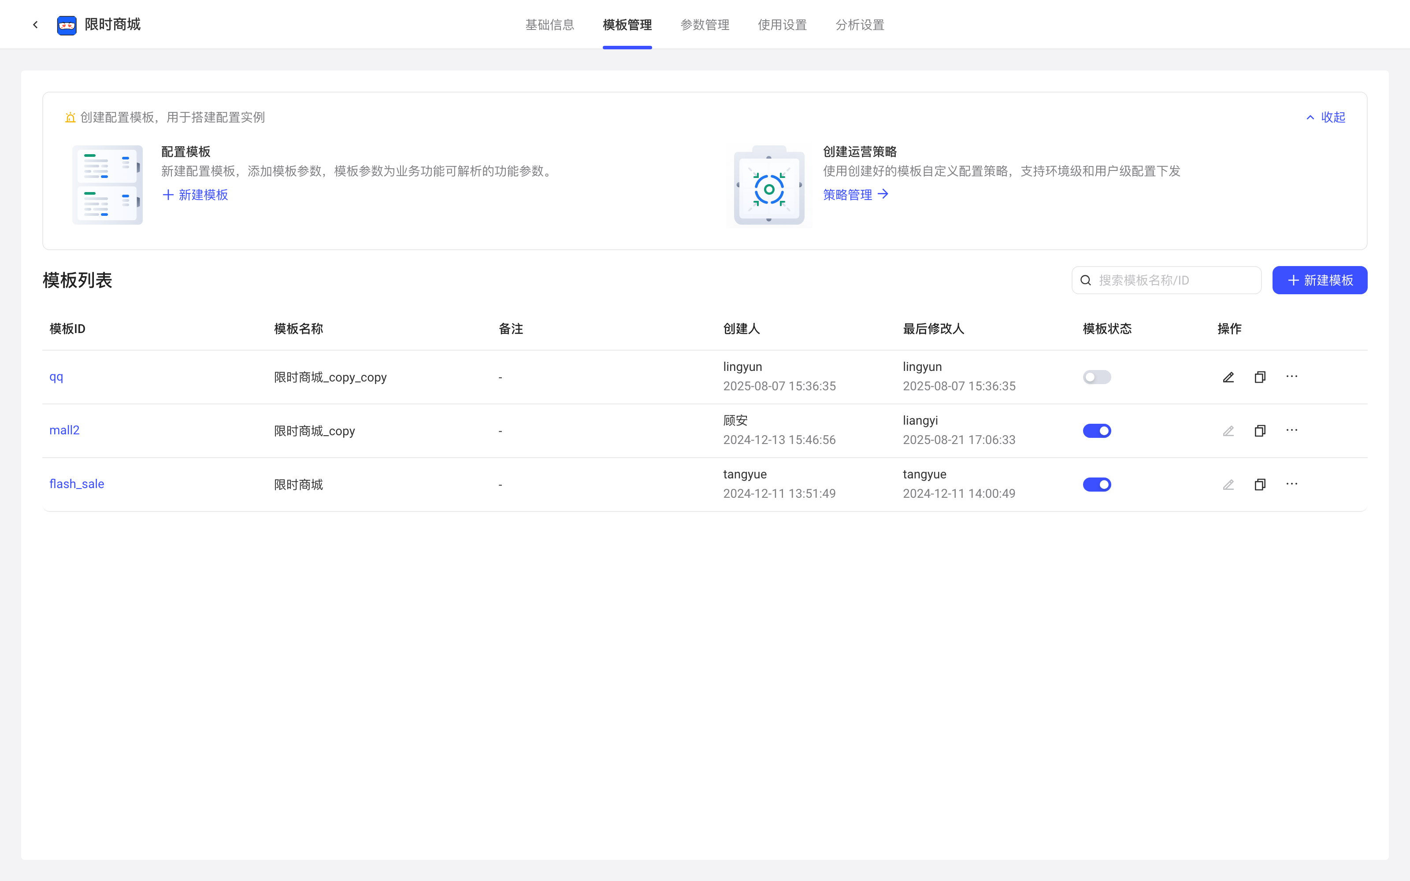Click timestamp 2024-12-11 14:00:49

[959, 493]
